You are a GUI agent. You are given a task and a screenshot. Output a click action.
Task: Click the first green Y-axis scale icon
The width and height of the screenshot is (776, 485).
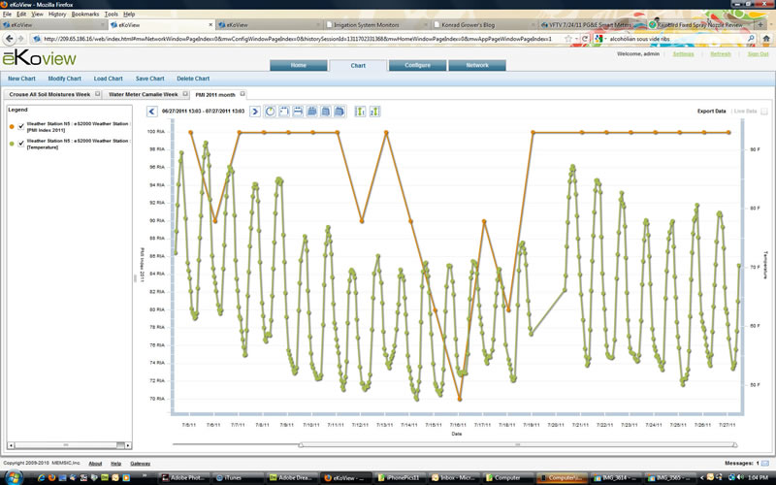[x=360, y=112]
